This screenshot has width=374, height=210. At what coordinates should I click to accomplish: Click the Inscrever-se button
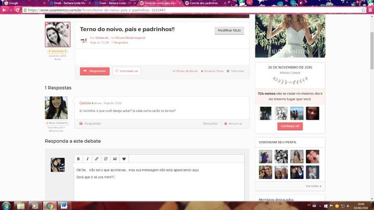127,71
